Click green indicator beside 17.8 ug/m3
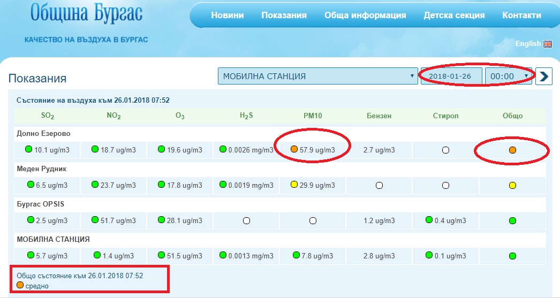This screenshot has height=298, width=560. coord(161,185)
